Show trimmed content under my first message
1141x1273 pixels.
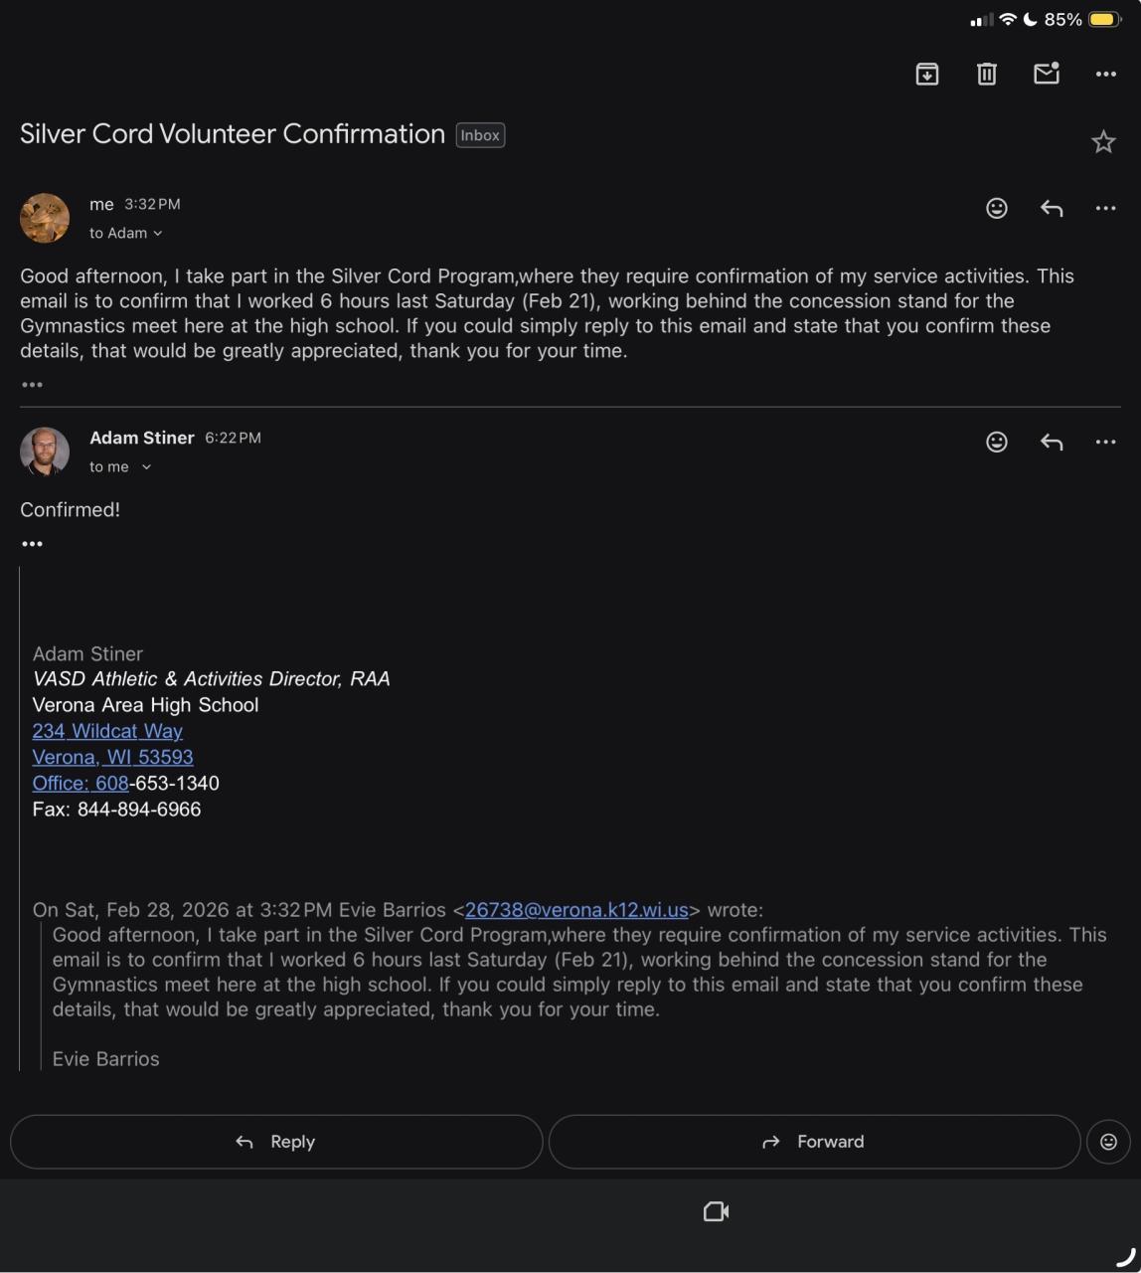[32, 385]
